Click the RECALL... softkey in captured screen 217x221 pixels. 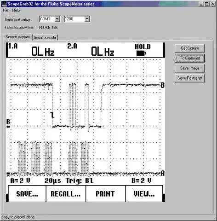(x=66, y=194)
